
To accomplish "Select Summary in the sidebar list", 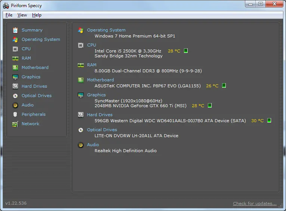I will [x=32, y=30].
